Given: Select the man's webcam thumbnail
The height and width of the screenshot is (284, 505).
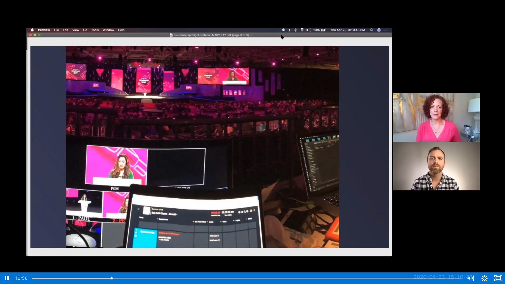Looking at the screenshot, I should pyautogui.click(x=436, y=166).
